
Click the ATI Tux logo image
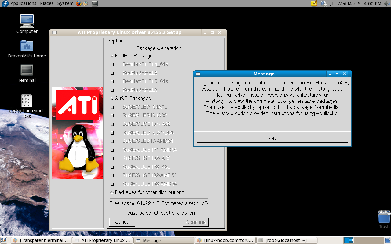tap(78, 133)
